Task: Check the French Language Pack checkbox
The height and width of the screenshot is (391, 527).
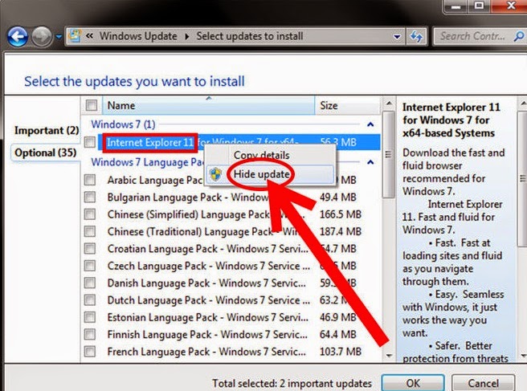Action: pyautogui.click(x=90, y=352)
